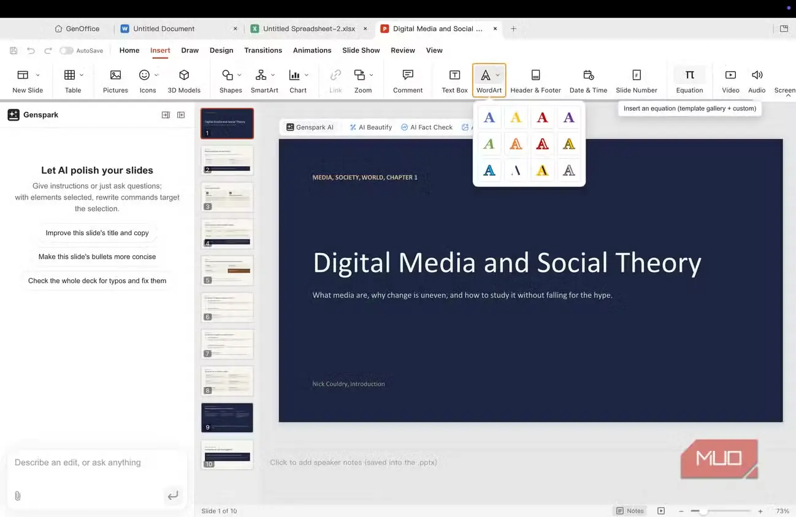Insert Slide Number

coord(637,81)
